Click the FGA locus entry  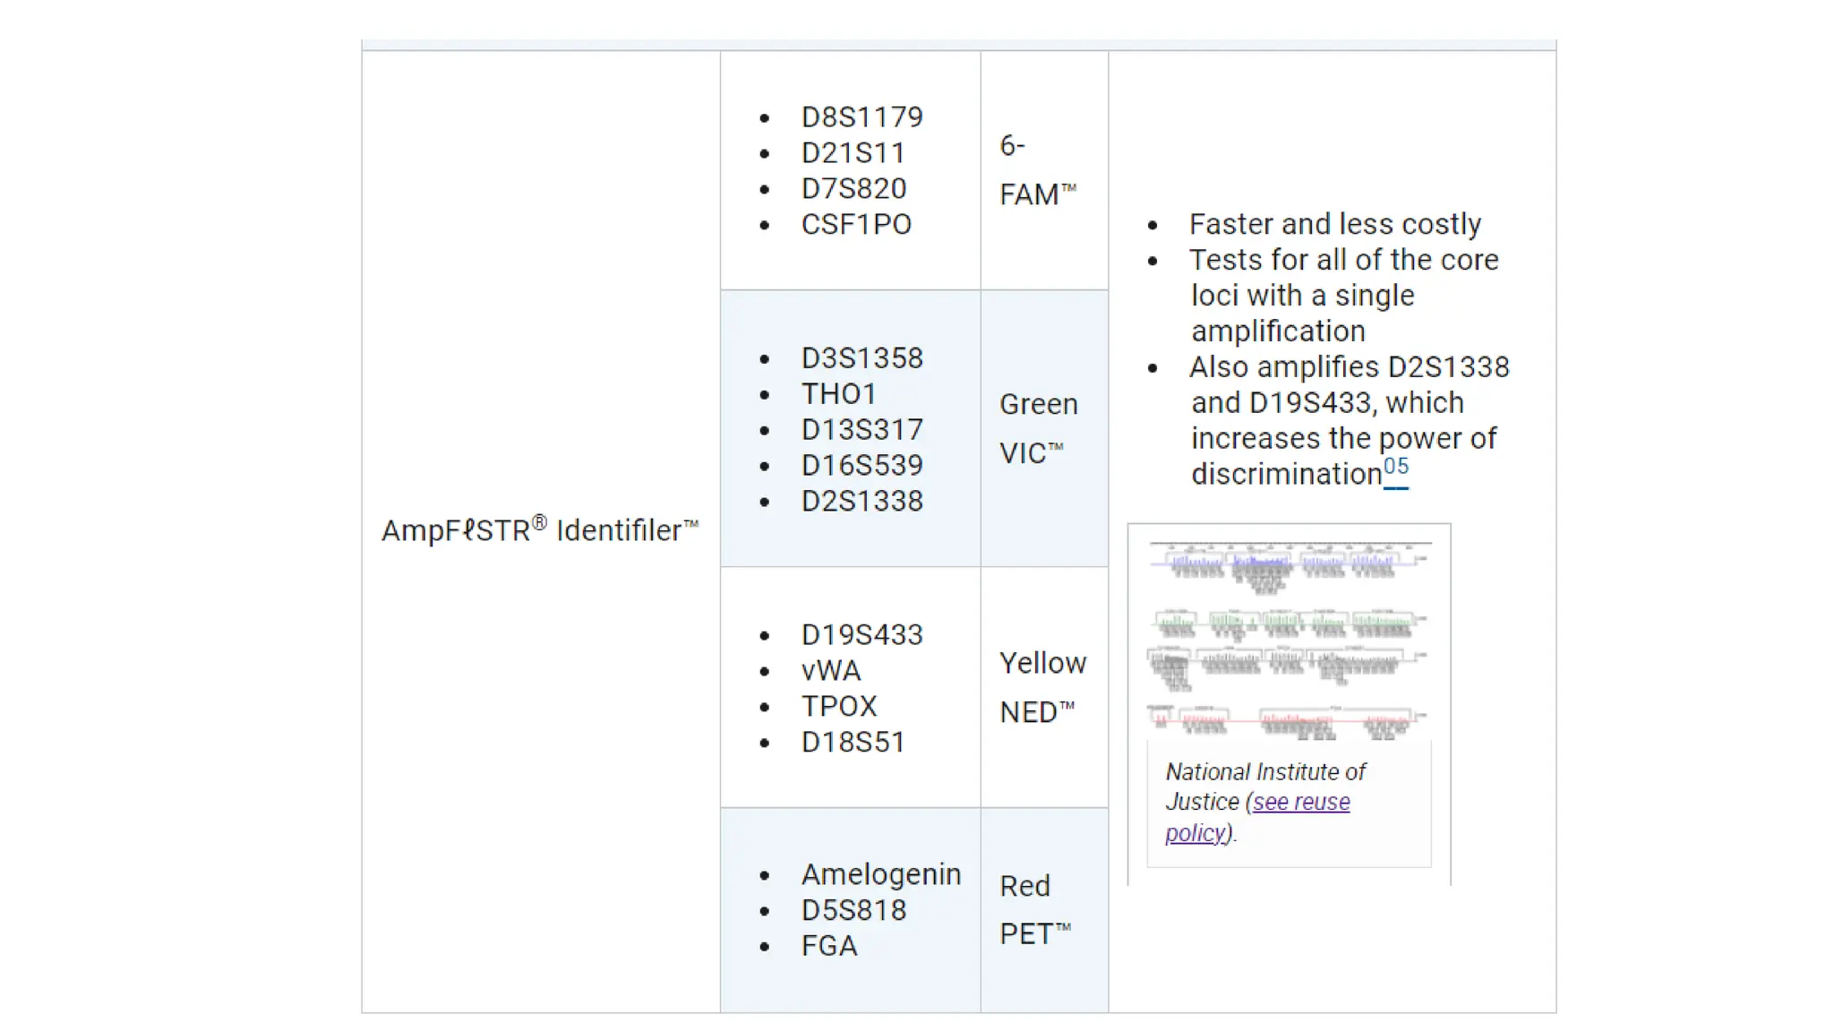pyautogui.click(x=829, y=946)
